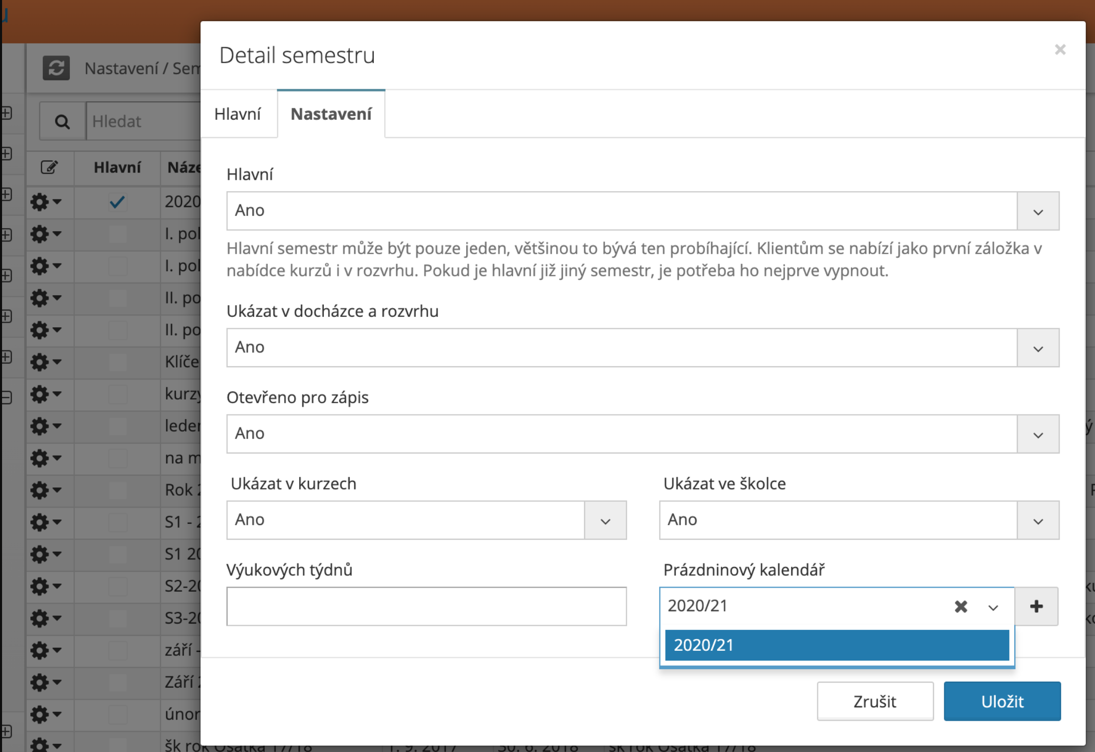Select the Nastavení tab
The height and width of the screenshot is (752, 1095).
(x=331, y=114)
